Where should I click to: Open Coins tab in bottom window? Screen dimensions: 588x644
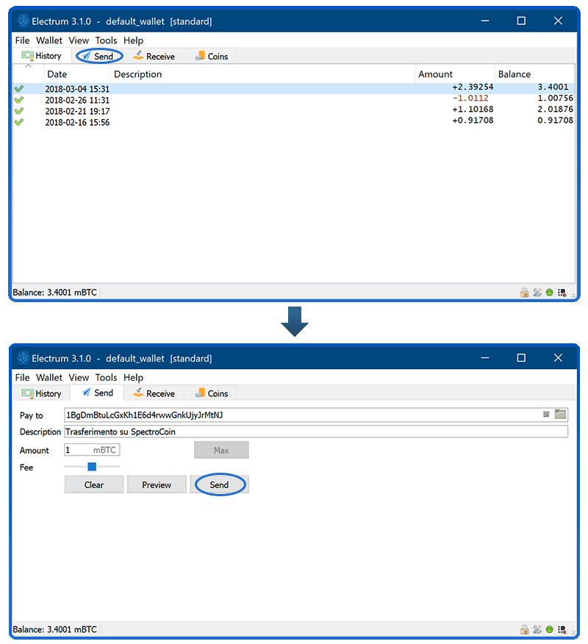212,393
